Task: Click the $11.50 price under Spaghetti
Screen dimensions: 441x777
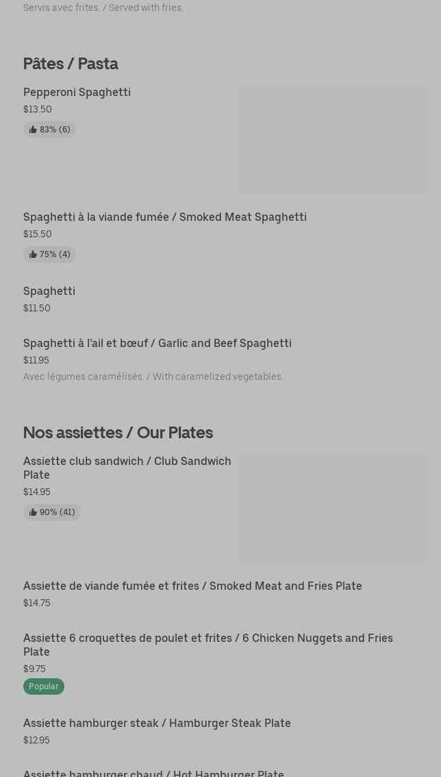Action: tap(37, 308)
